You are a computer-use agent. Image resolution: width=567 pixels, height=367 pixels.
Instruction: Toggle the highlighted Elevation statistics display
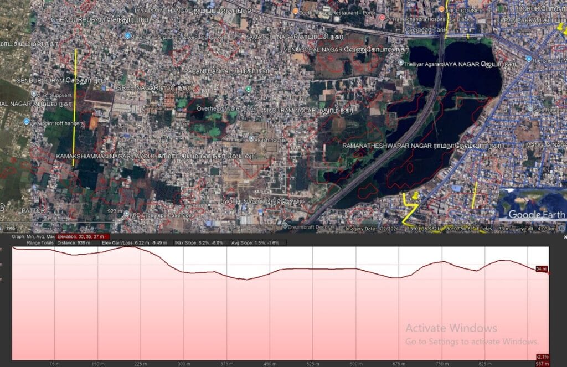82,237
